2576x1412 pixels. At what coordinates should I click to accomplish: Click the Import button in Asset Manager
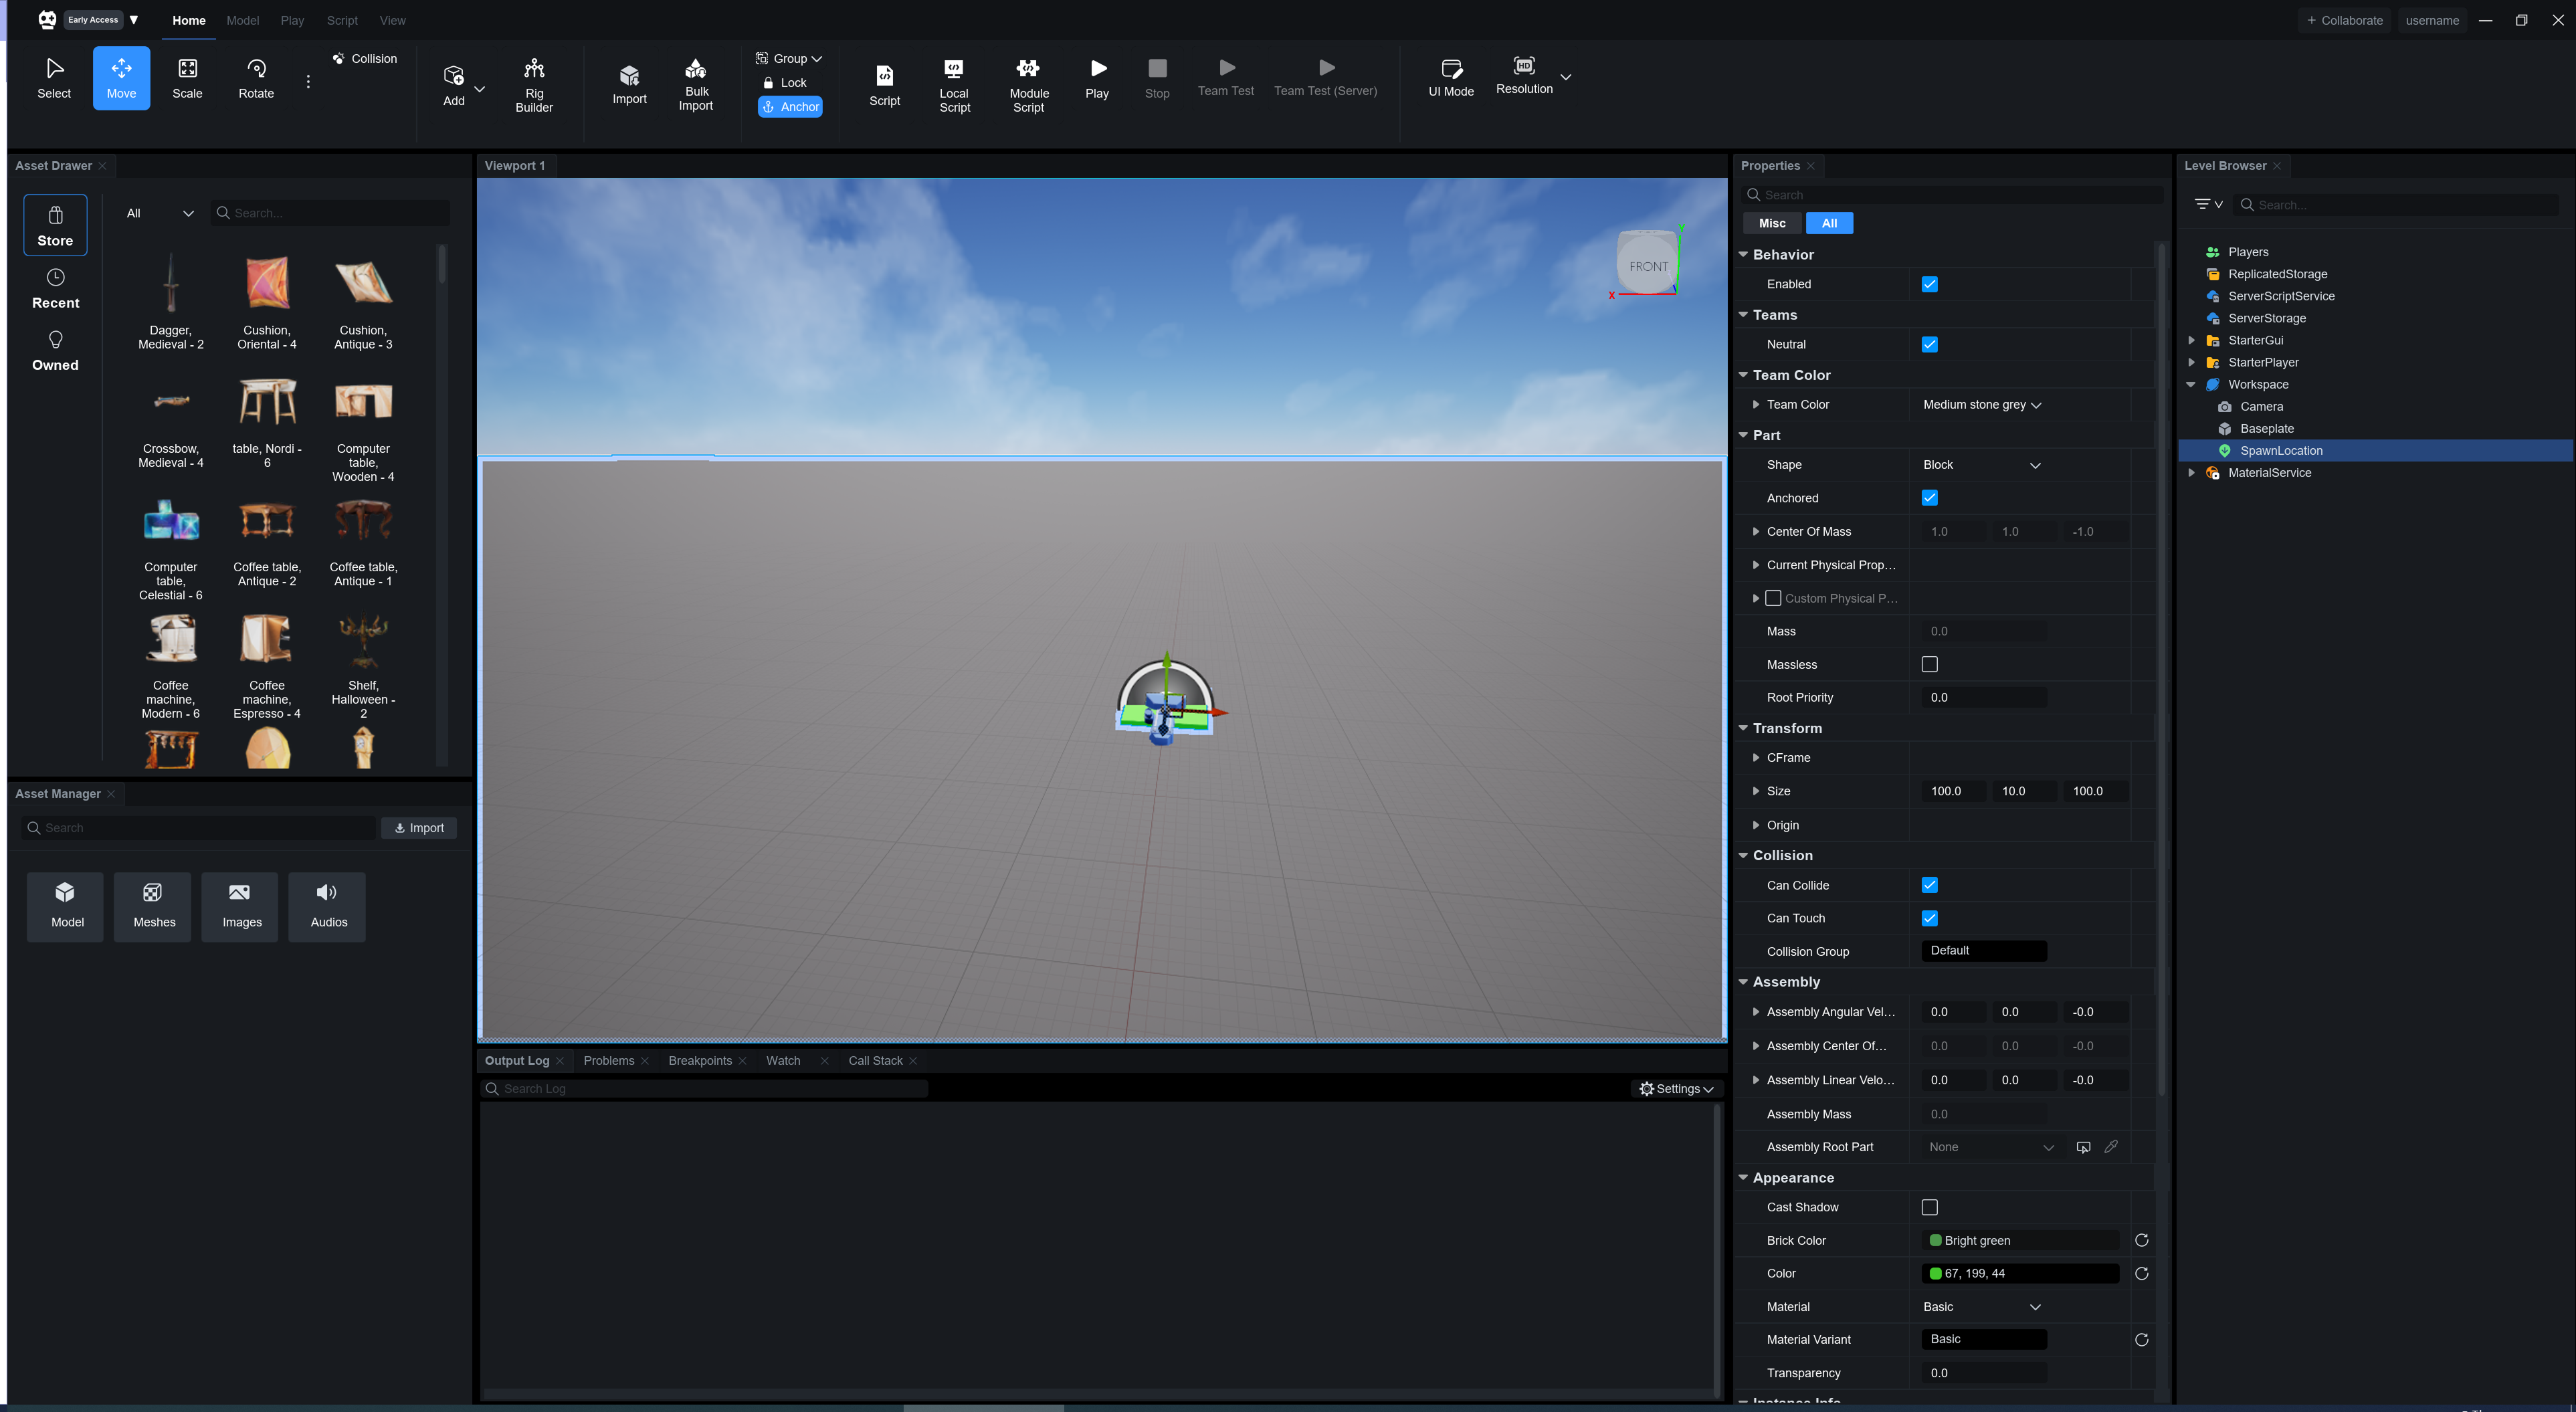(419, 828)
